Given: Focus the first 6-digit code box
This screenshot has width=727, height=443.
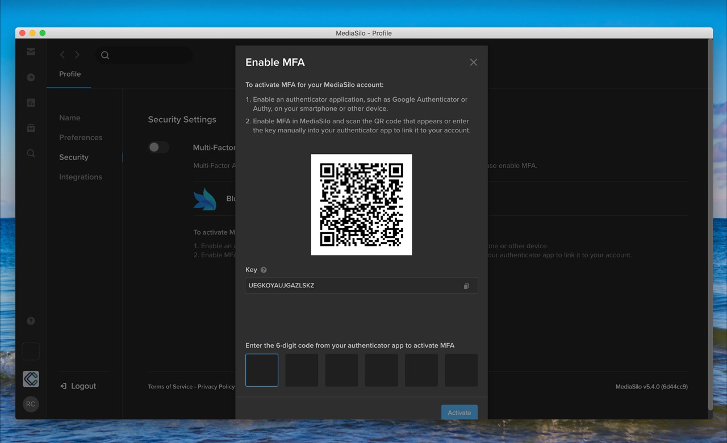Looking at the screenshot, I should point(262,370).
